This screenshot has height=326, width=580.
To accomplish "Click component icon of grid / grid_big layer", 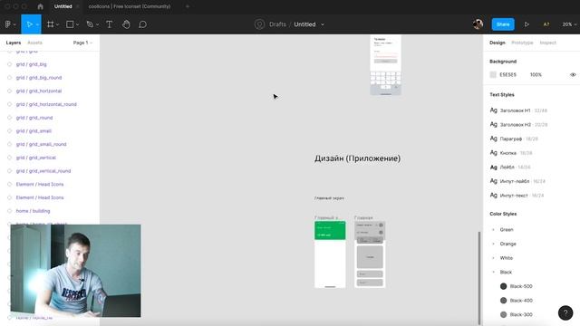I will tap(10, 64).
